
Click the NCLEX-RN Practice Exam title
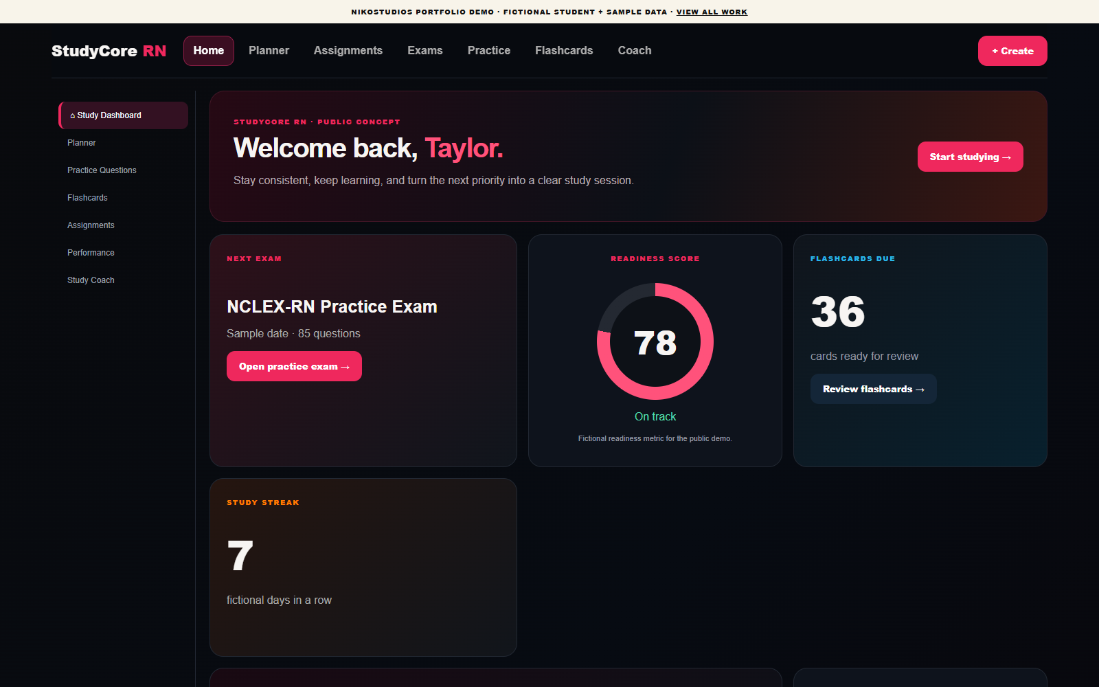(332, 306)
